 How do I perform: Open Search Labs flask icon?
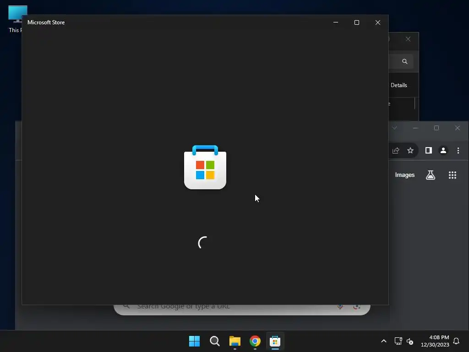click(431, 175)
